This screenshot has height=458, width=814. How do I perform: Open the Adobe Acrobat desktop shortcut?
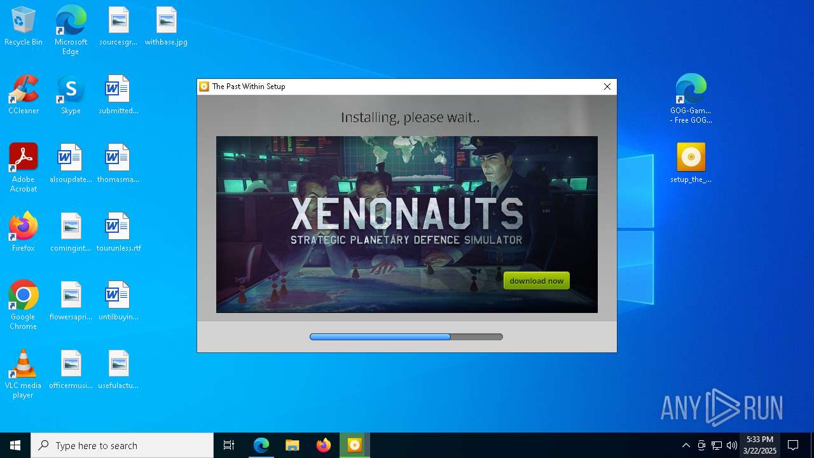click(24, 168)
